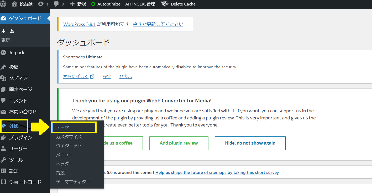This screenshot has height=193, width=372.
Task: Expand the AFFINGER5管理 admin bar menu
Action: 140,4
